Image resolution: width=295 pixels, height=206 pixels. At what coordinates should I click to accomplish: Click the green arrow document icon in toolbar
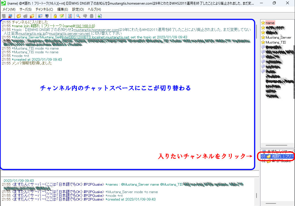(x=99, y=16)
